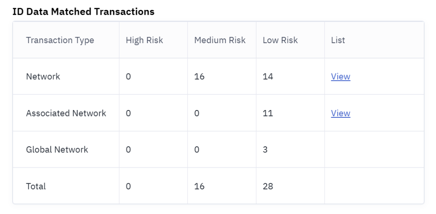
Task: Select the Network row label
Action: point(43,77)
